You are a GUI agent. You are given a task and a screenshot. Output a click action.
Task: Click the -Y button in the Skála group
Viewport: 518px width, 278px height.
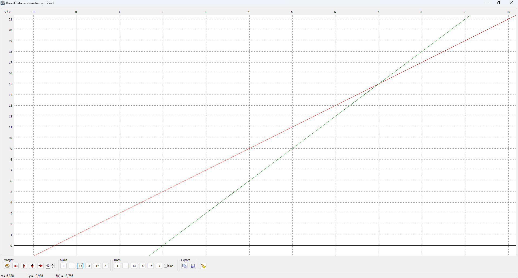tap(105, 266)
